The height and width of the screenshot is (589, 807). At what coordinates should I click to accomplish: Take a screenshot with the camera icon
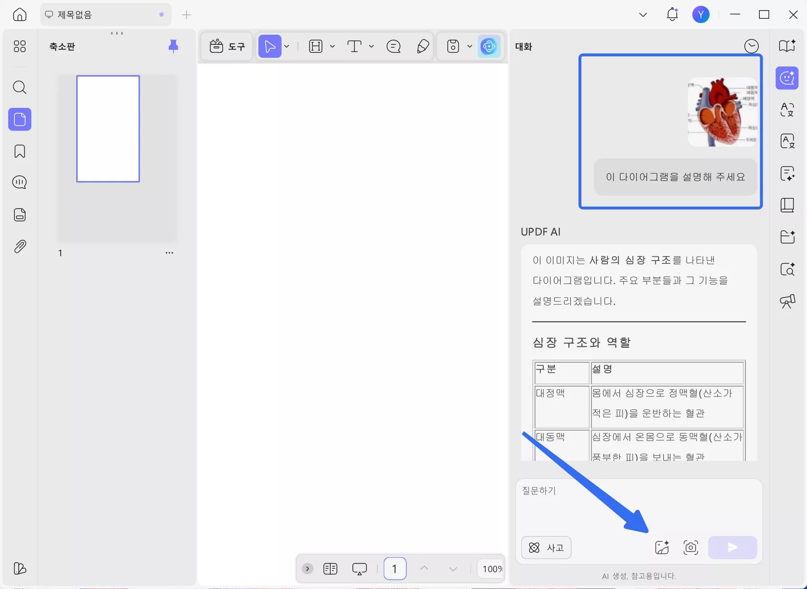(x=690, y=548)
